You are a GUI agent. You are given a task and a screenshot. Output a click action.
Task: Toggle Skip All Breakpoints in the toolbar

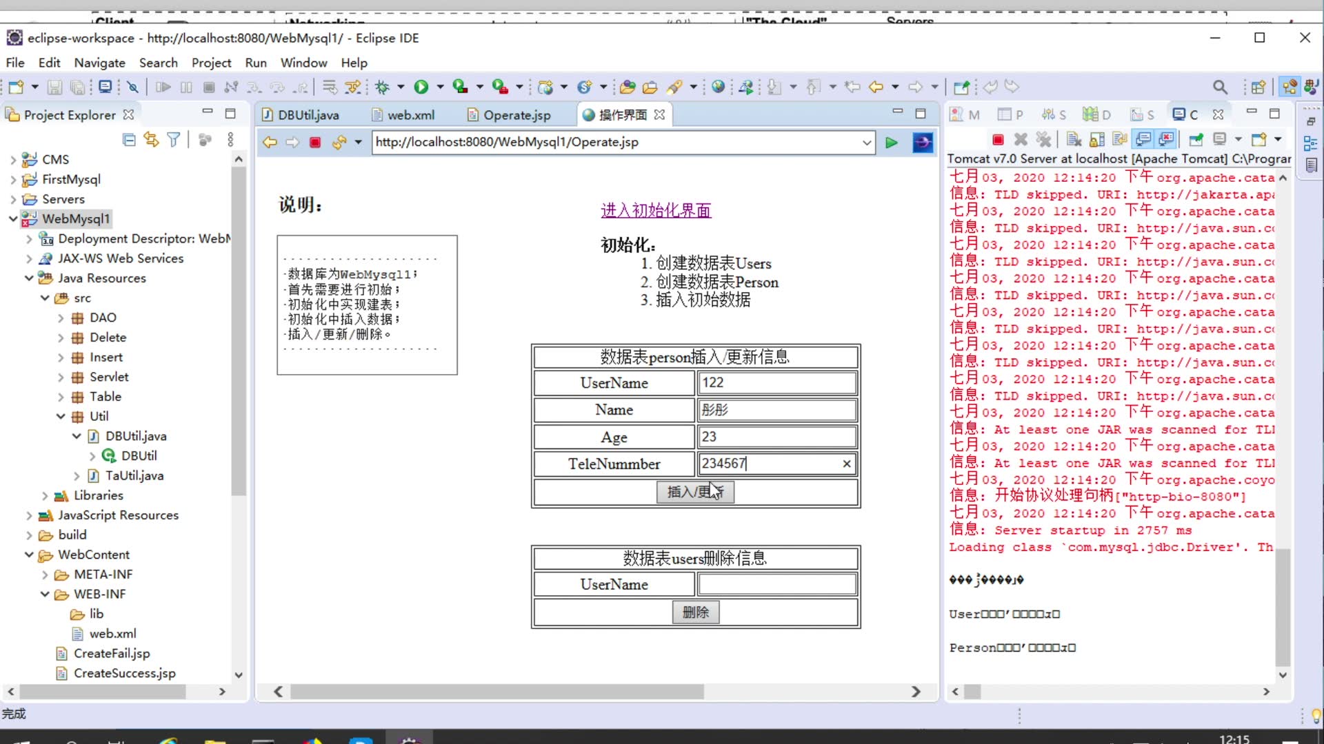pyautogui.click(x=132, y=87)
